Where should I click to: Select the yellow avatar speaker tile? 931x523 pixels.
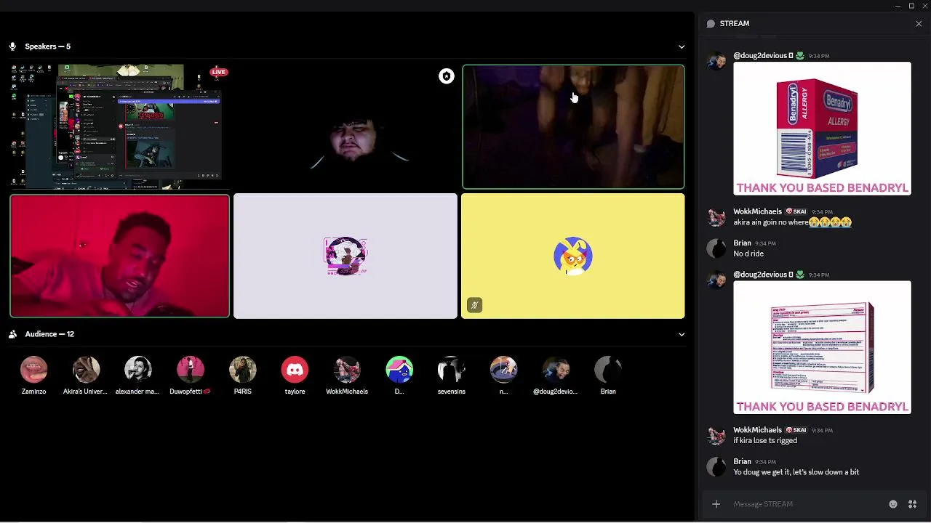[573, 256]
